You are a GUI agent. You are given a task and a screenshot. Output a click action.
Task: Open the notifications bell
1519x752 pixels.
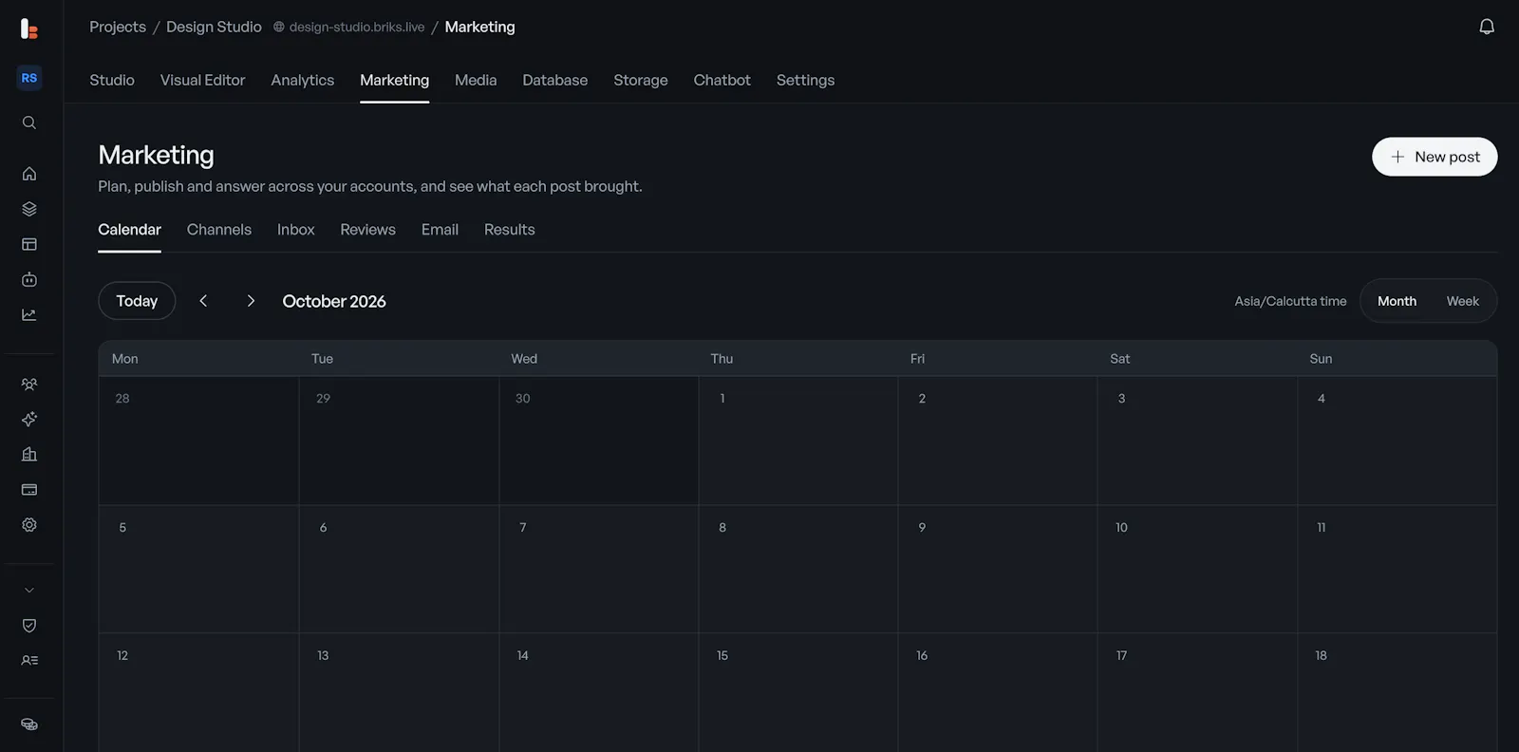tap(1487, 27)
